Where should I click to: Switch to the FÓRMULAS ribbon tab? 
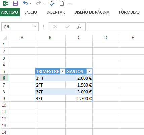[129, 12]
